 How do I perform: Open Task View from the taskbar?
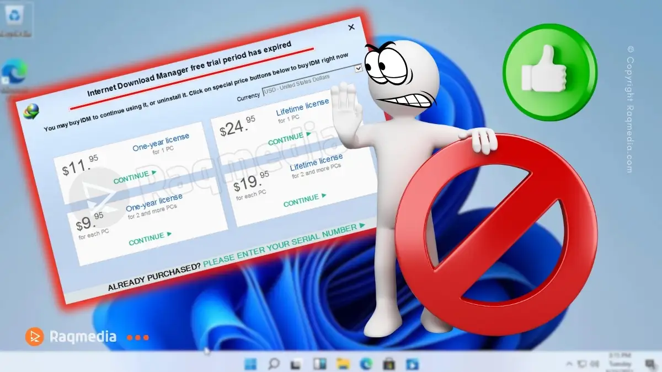click(297, 364)
